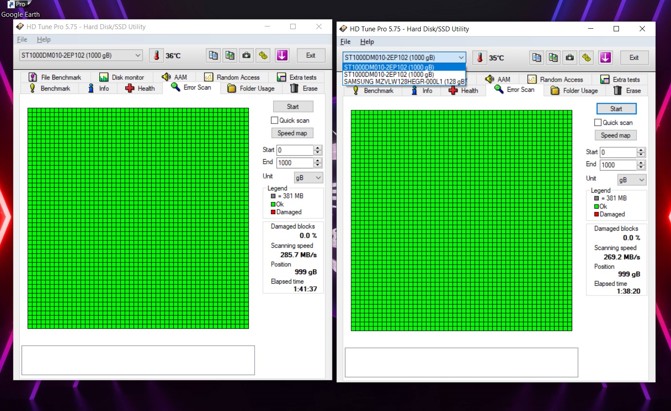The width and height of the screenshot is (671, 411).
Task: Click copy-screenshot icon in left window toolbar
Action: (x=230, y=56)
